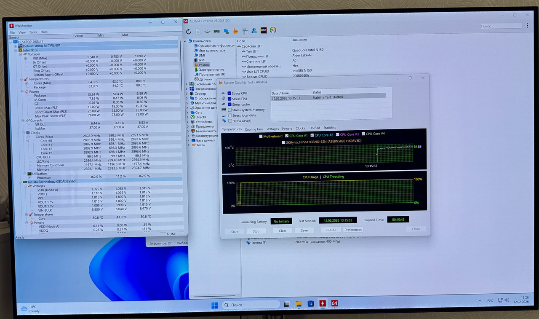539x319 pixels.
Task: Switch to HWMonitor via taskbar icon
Action: coord(323,303)
